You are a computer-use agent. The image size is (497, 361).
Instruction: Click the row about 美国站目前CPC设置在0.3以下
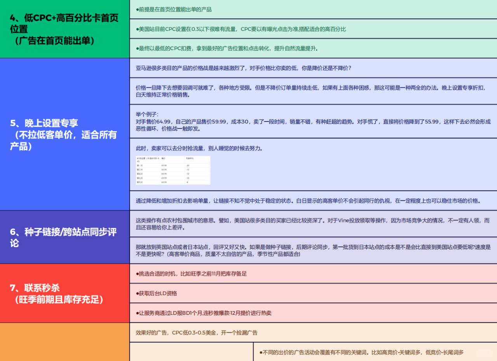point(313,29)
